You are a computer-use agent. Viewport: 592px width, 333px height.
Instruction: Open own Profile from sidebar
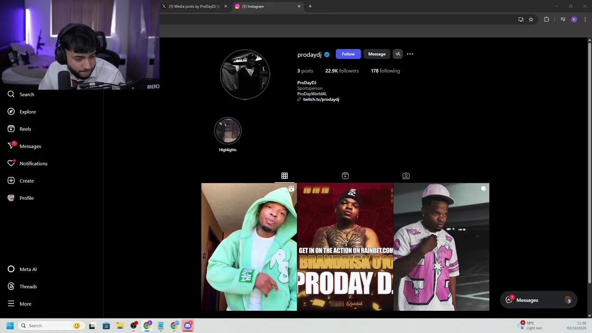click(21, 198)
